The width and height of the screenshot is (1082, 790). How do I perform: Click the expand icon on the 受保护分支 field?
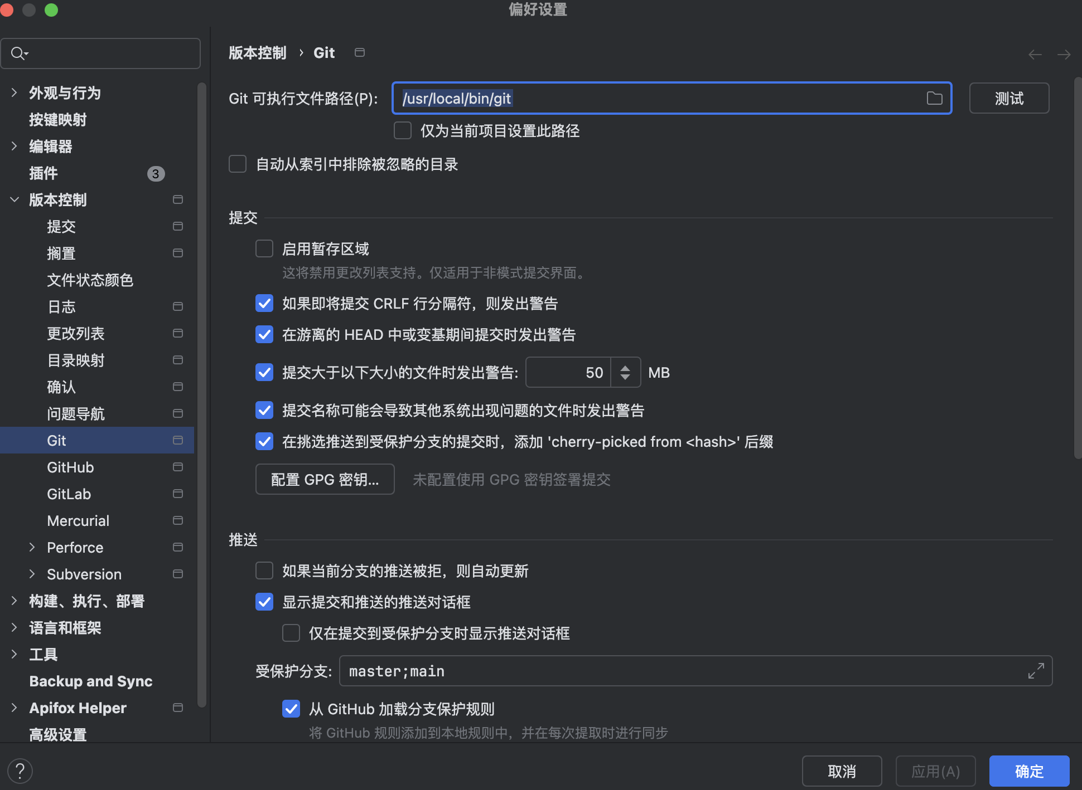(x=1036, y=671)
